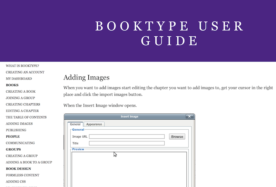
Task: Click the Insert Image dialog screenshot
Action: pos(129,150)
